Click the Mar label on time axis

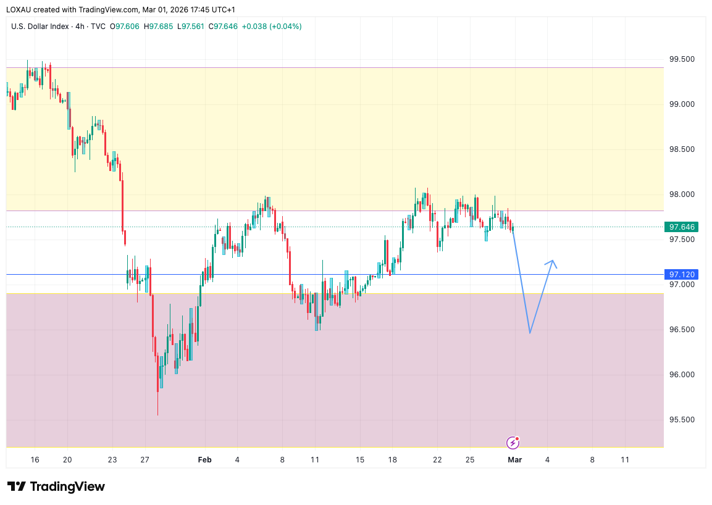pos(514,459)
